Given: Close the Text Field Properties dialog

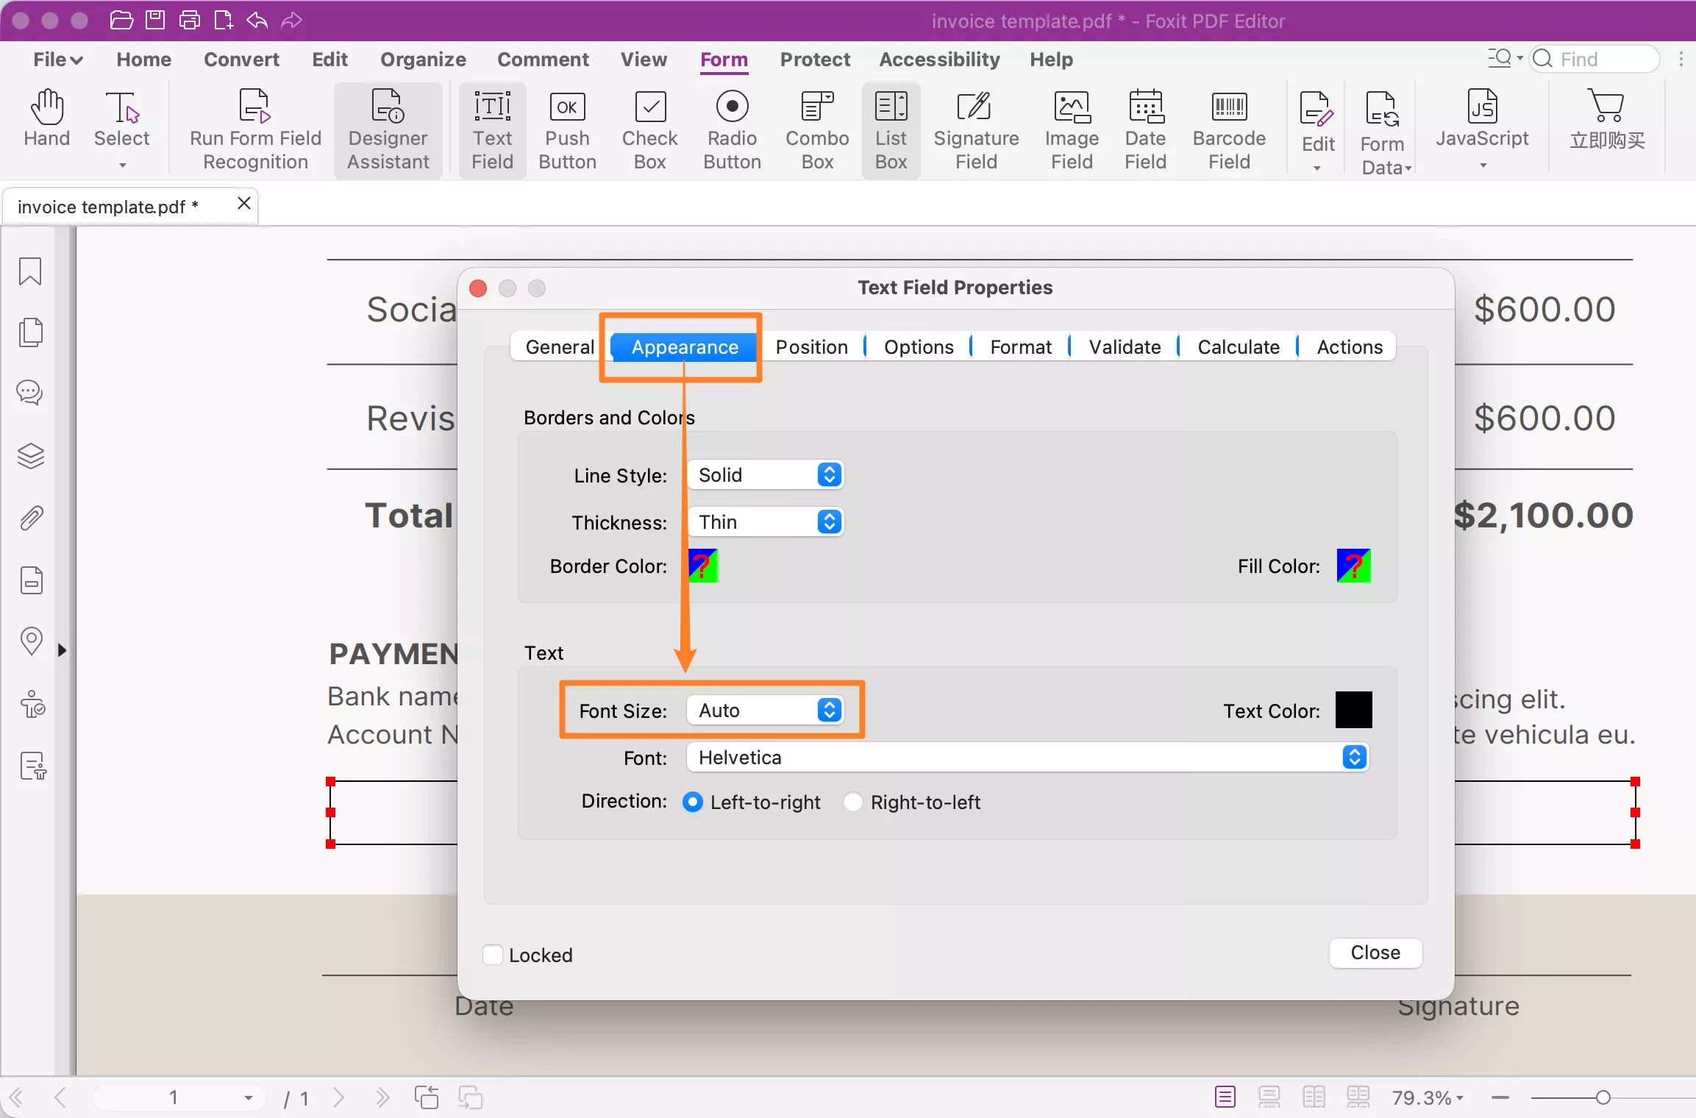Looking at the screenshot, I should (1375, 953).
